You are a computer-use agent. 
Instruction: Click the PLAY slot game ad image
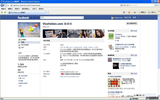click(x=114, y=83)
